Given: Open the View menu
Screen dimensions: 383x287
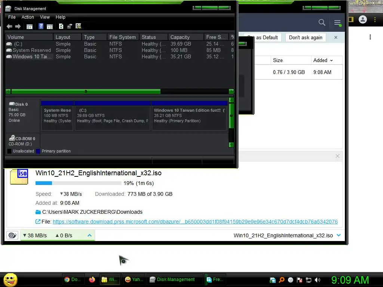Looking at the screenshot, I should tap(45, 17).
